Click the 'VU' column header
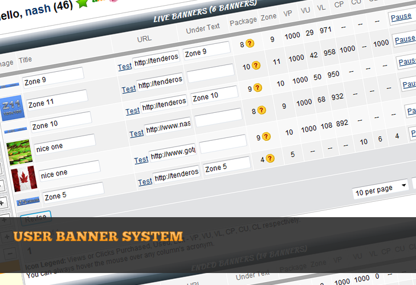Image resolution: width=416 pixels, height=285 pixels. [x=305, y=10]
